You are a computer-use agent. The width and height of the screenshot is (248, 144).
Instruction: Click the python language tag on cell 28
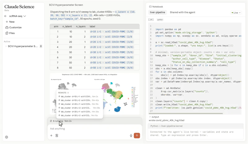click(x=160, y=20)
